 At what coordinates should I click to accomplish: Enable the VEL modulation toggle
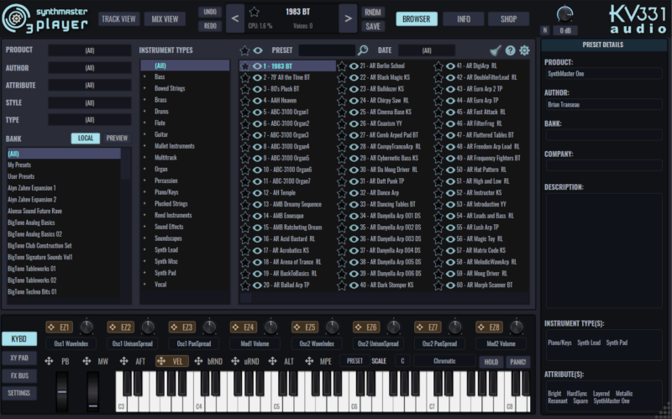click(x=174, y=361)
